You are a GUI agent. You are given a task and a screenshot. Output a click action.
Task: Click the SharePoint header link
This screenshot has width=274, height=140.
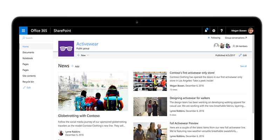click(x=62, y=31)
